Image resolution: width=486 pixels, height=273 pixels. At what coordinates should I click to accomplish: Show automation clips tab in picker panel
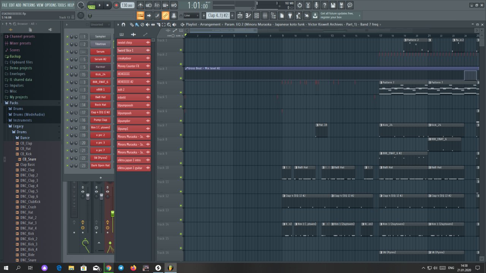pyautogui.click(x=145, y=35)
